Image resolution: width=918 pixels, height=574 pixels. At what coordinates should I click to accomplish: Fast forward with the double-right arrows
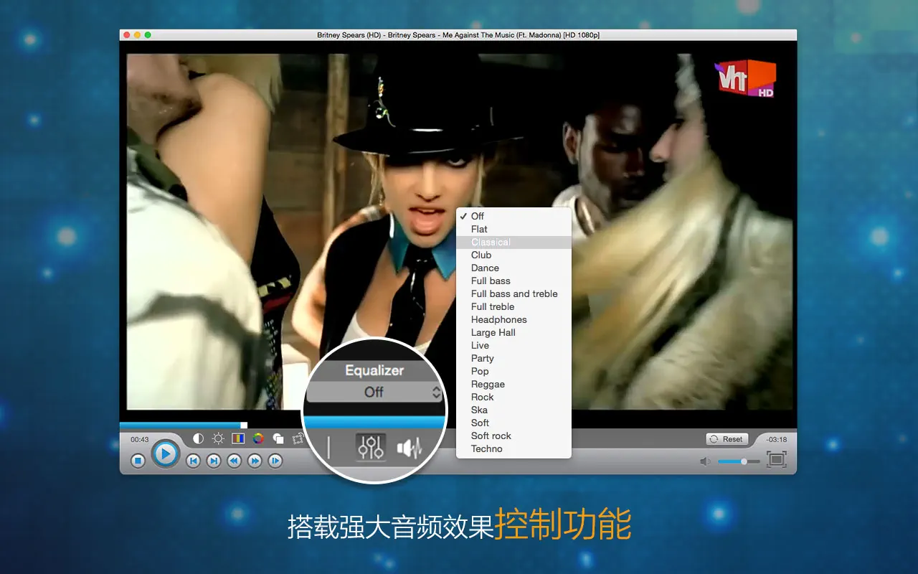click(255, 461)
